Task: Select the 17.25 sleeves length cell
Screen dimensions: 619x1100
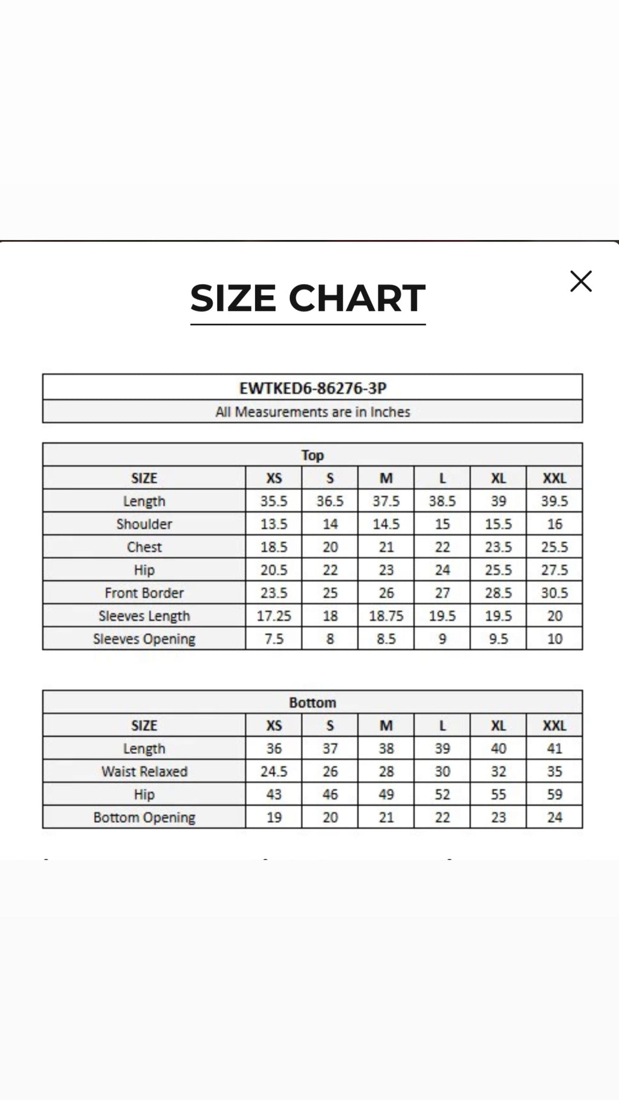Action: (x=274, y=616)
